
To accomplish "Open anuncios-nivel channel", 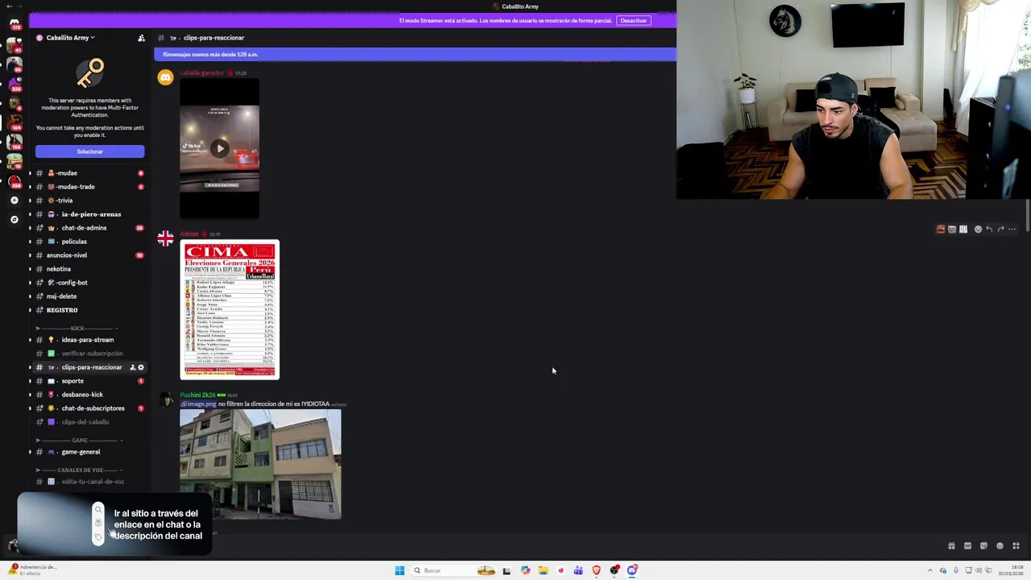I will (x=89, y=255).
